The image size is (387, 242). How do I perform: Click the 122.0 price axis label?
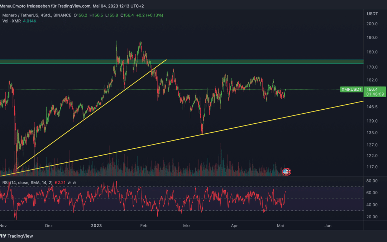pyautogui.click(x=372, y=156)
